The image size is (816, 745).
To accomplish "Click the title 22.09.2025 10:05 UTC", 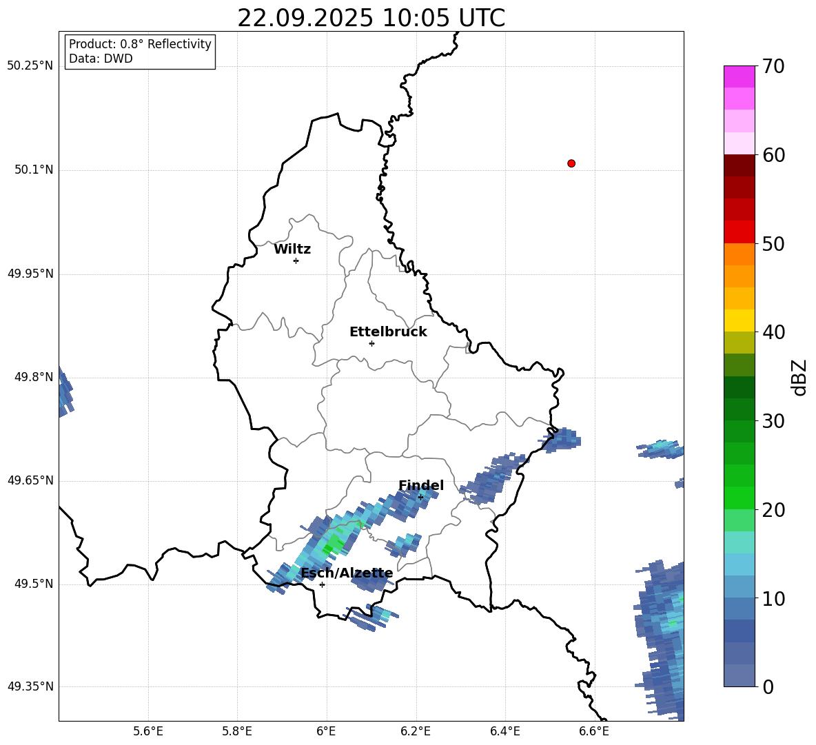I will [371, 18].
